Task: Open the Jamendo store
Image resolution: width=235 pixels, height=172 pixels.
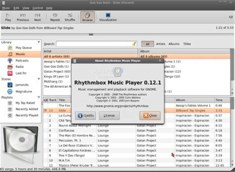Action: (x=21, y=85)
